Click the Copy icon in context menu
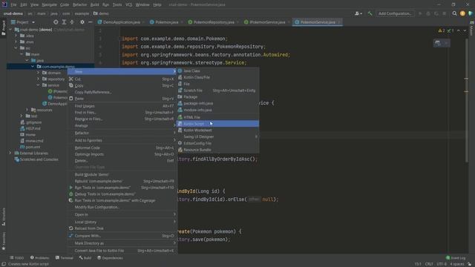 tap(71, 86)
